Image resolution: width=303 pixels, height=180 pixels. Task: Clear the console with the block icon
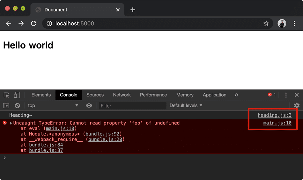point(18,106)
